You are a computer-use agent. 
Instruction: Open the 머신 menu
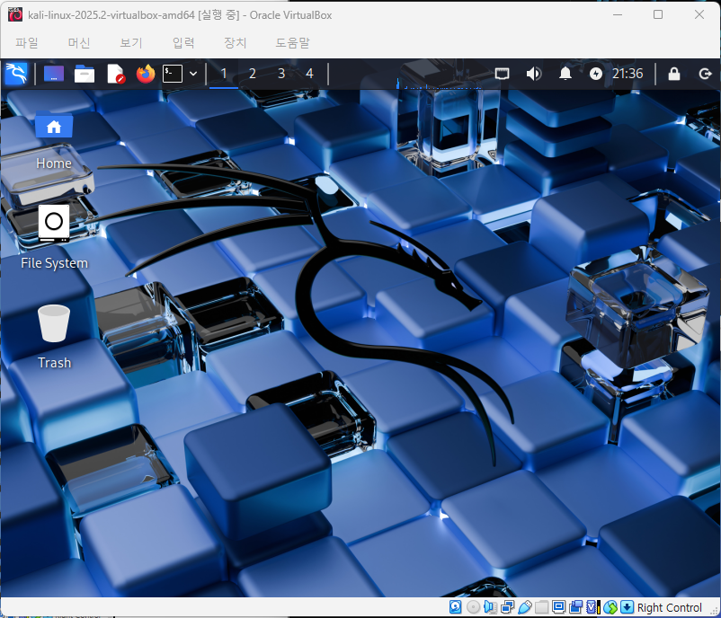pos(79,43)
